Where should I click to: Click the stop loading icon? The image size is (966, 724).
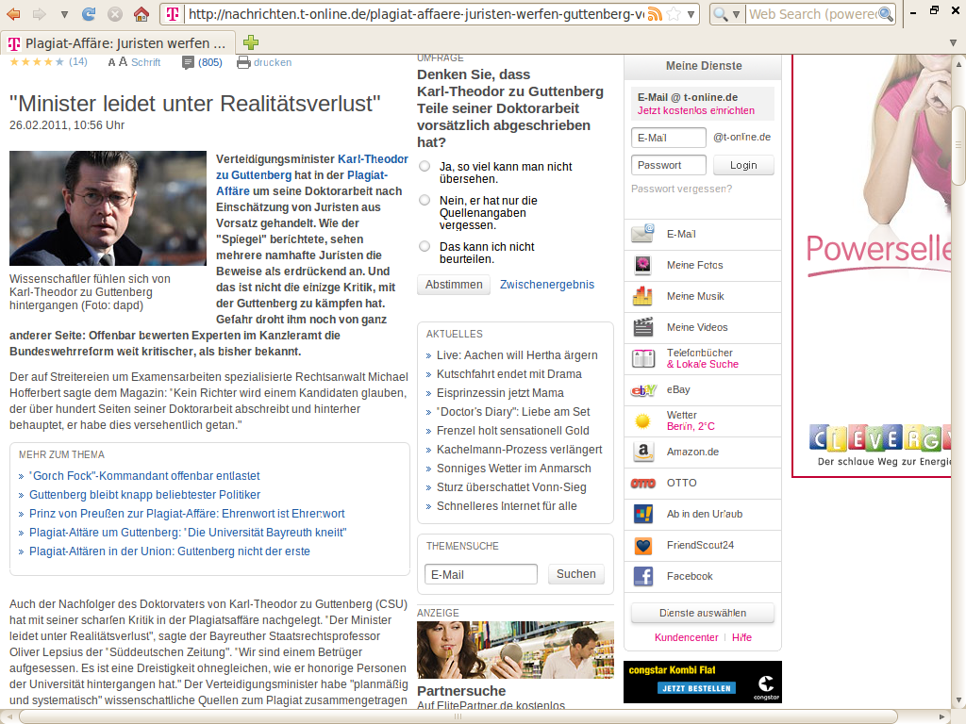point(114,13)
